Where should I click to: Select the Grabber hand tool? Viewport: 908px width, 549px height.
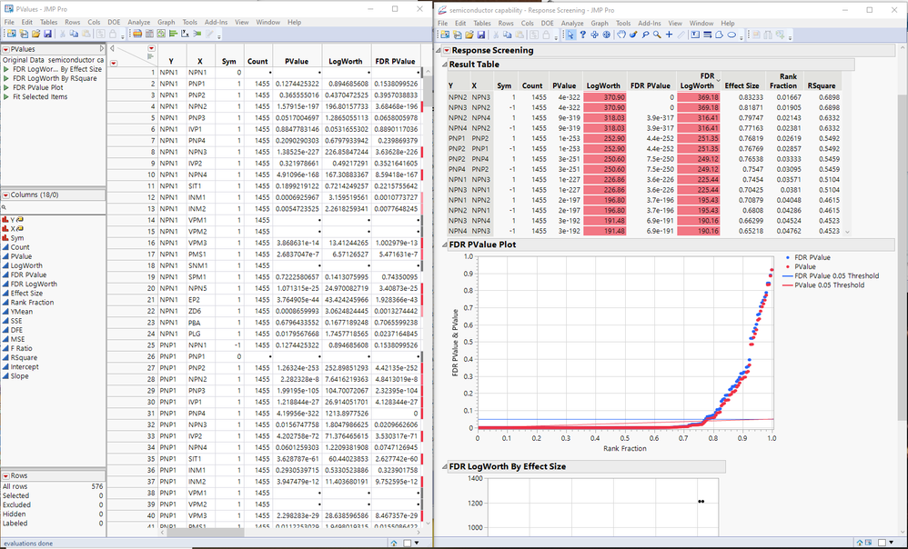click(x=621, y=35)
